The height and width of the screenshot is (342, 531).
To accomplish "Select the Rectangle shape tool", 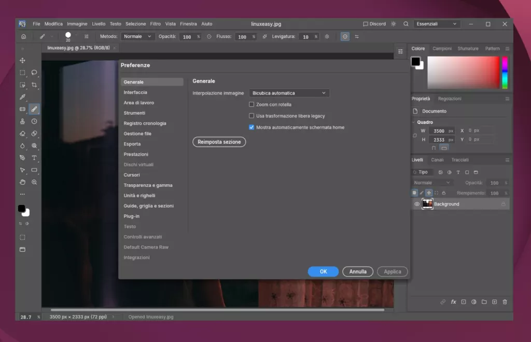I will click(34, 170).
